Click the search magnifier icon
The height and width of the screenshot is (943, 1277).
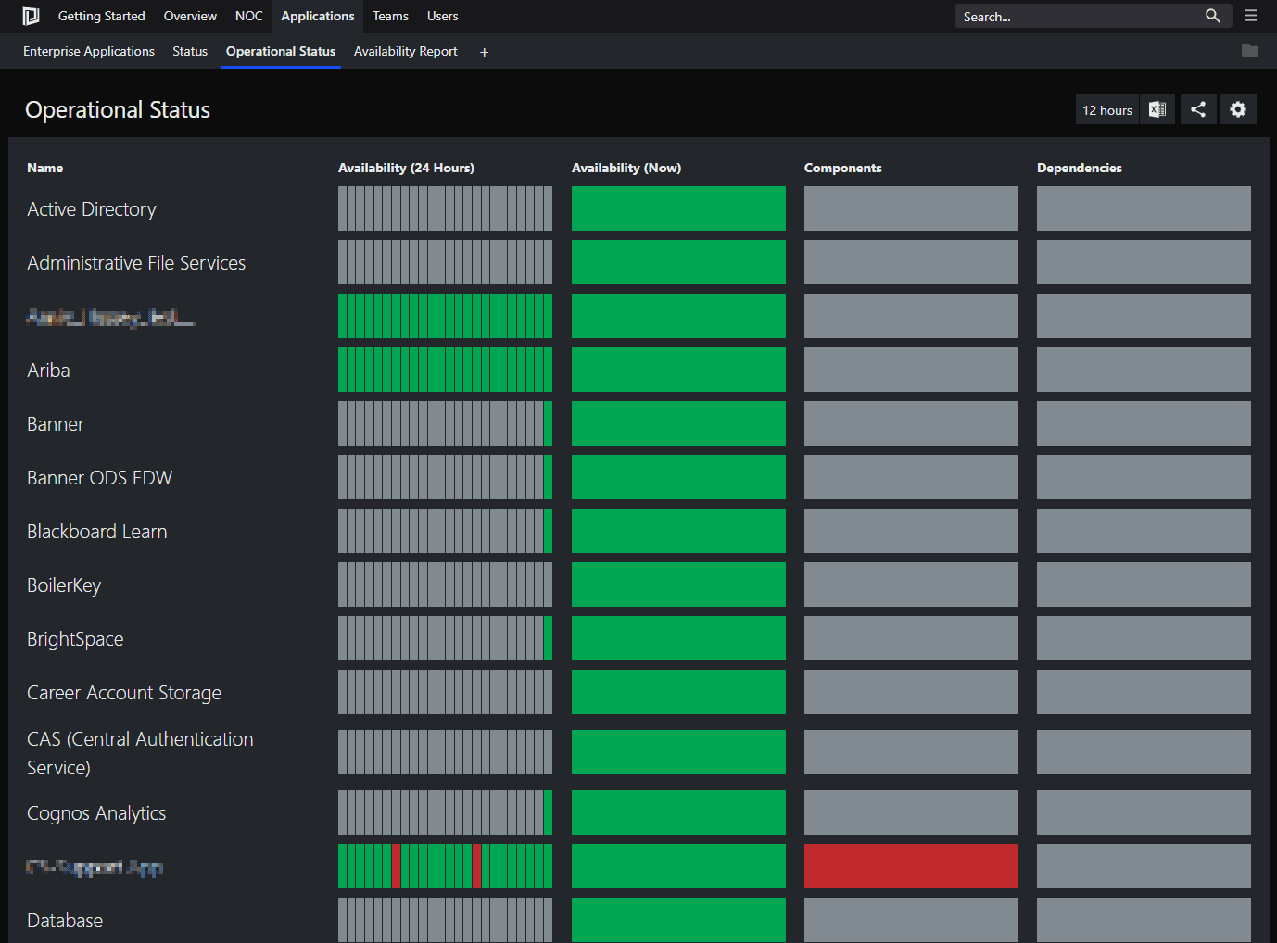pos(1212,16)
